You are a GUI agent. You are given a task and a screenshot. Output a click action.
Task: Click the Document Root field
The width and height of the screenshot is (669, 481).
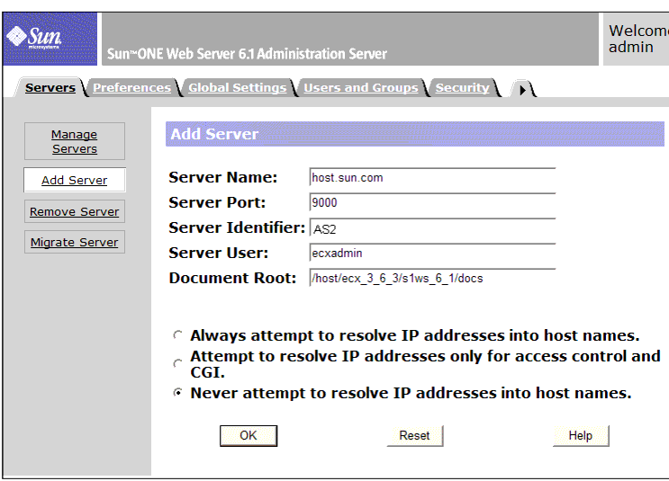[x=432, y=278]
